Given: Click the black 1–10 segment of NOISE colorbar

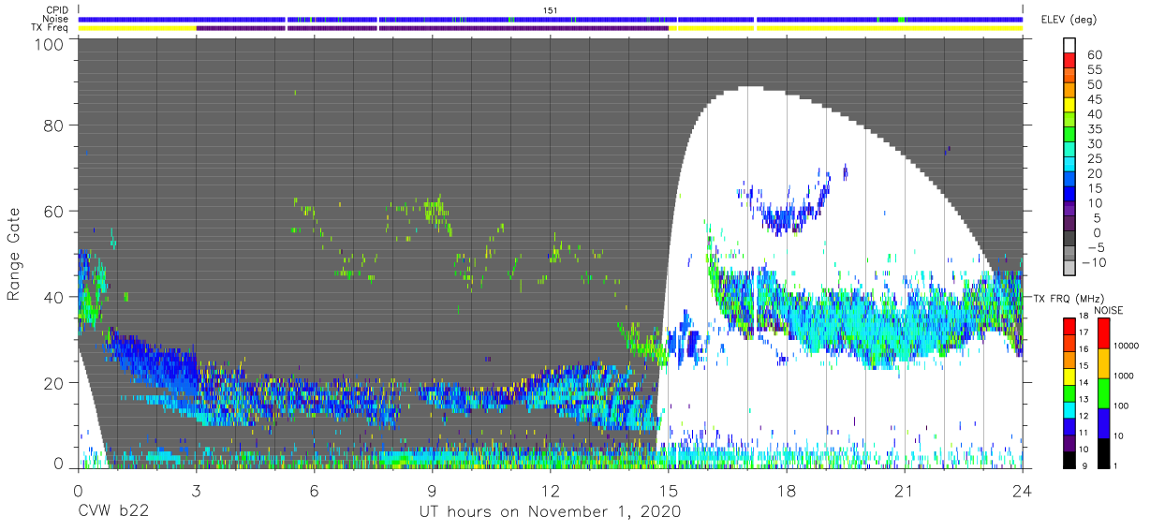Looking at the screenshot, I should coord(1104,452).
